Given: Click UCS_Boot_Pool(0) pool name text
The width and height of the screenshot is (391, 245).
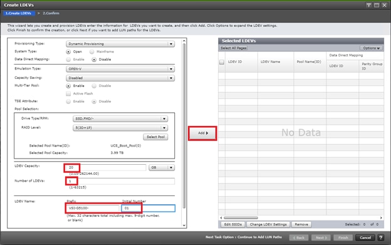Looking at the screenshot, I should click(x=126, y=145).
